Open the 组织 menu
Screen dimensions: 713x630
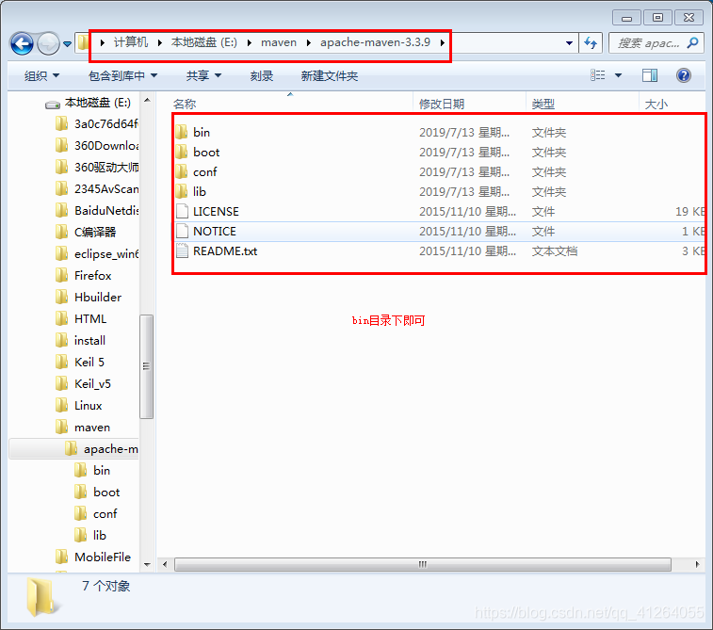point(41,76)
